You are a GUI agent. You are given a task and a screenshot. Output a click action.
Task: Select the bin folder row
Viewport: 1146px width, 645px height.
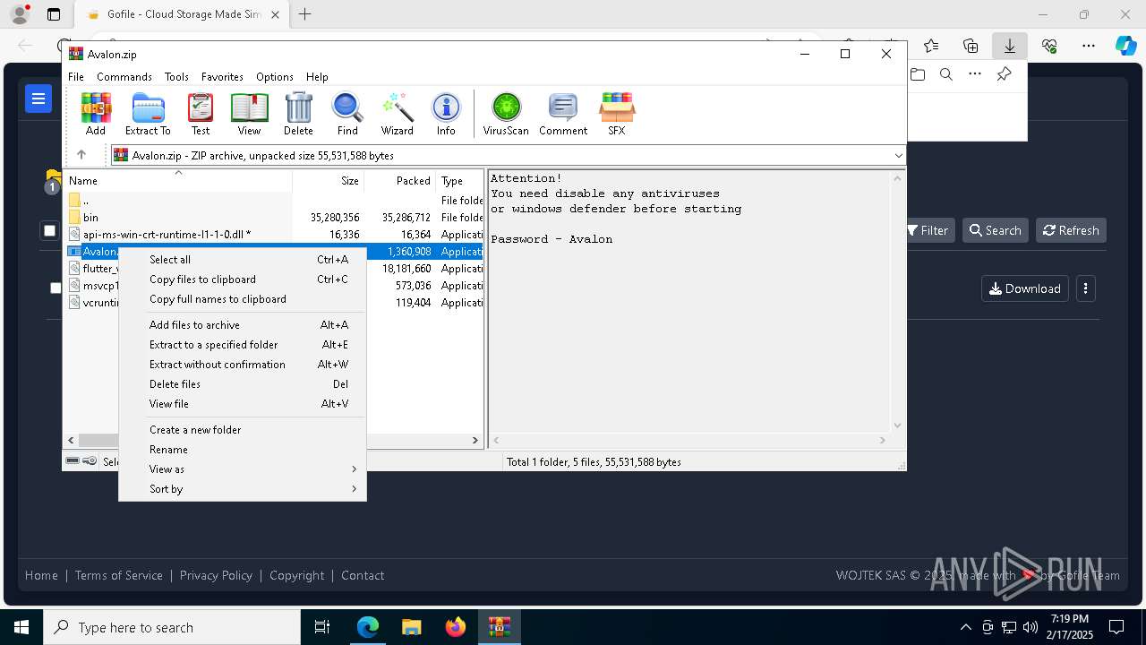(x=274, y=218)
